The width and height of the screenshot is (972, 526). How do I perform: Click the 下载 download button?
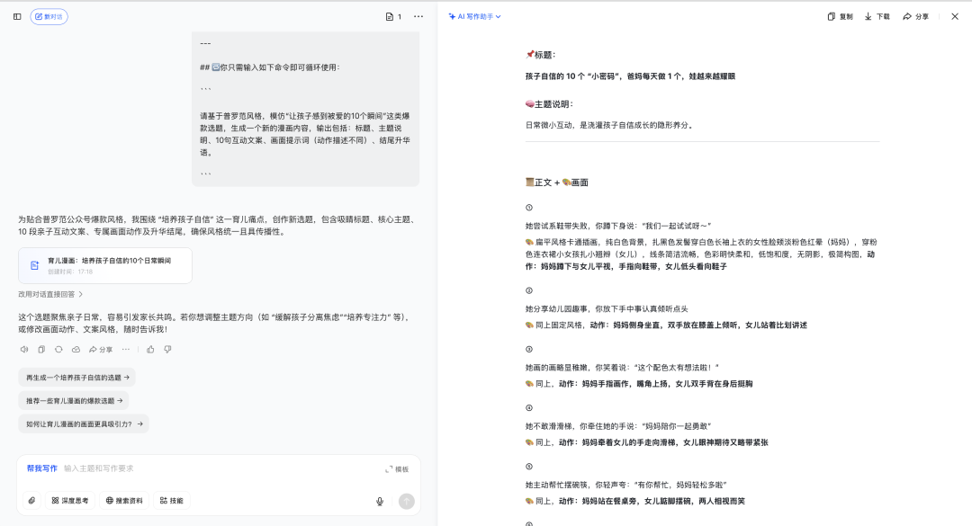[877, 16]
